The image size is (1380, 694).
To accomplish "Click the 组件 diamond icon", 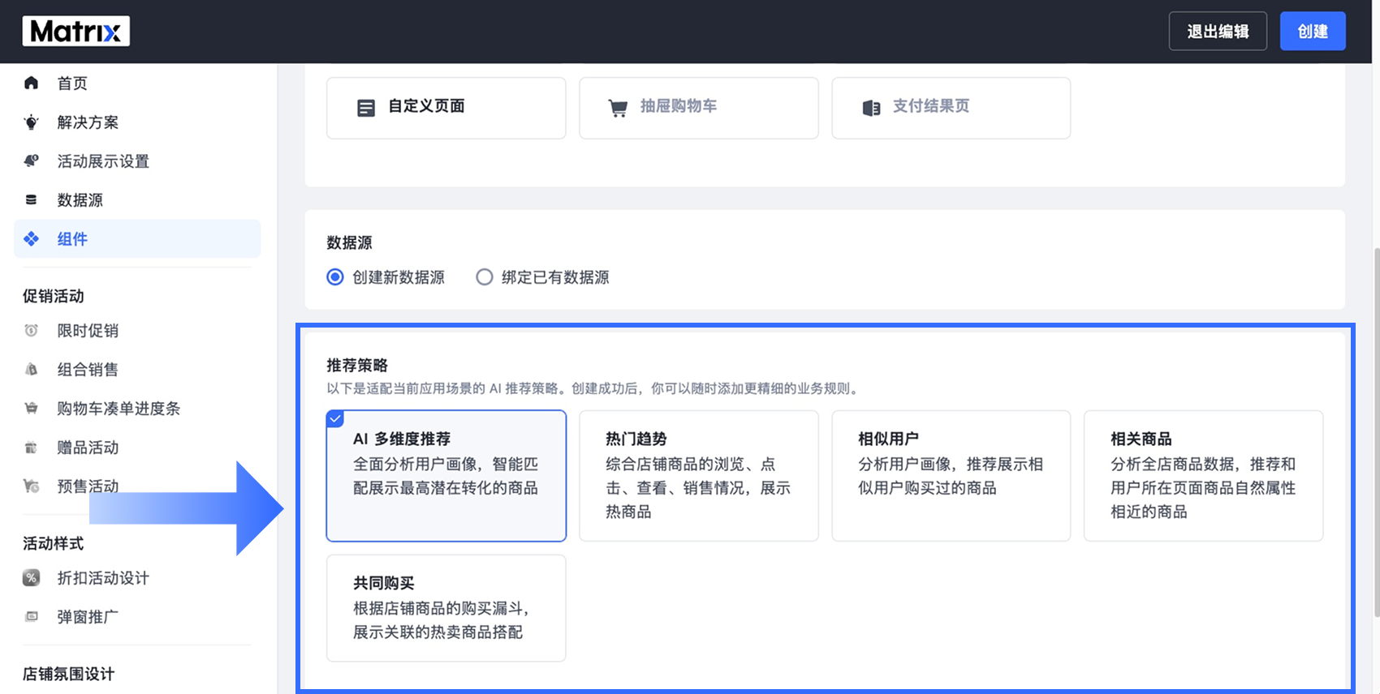I will (31, 238).
